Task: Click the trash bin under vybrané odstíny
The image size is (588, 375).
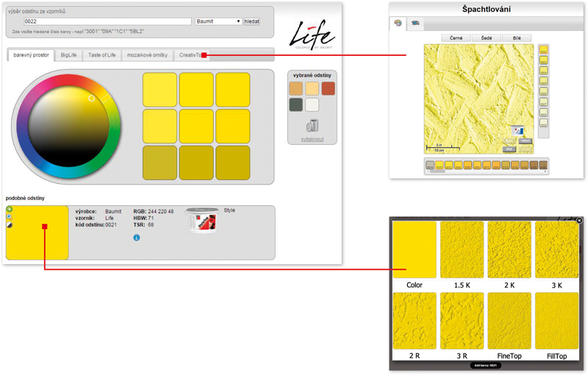Action: (312, 125)
